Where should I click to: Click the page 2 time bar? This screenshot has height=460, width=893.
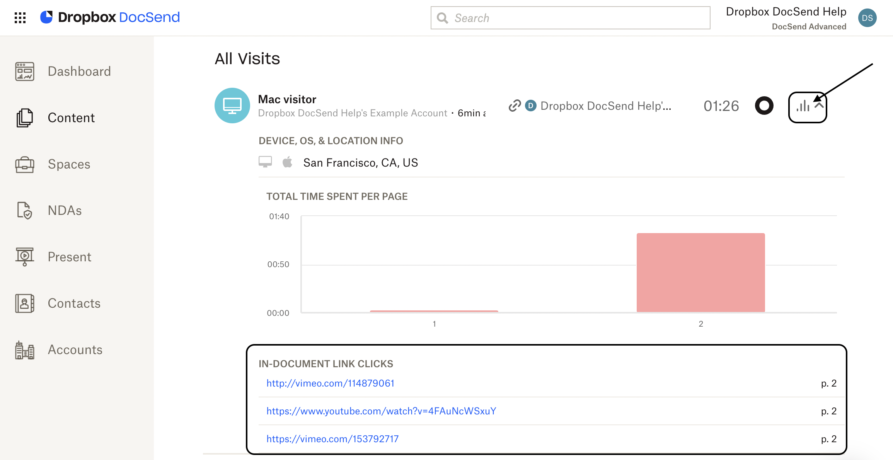click(x=701, y=272)
